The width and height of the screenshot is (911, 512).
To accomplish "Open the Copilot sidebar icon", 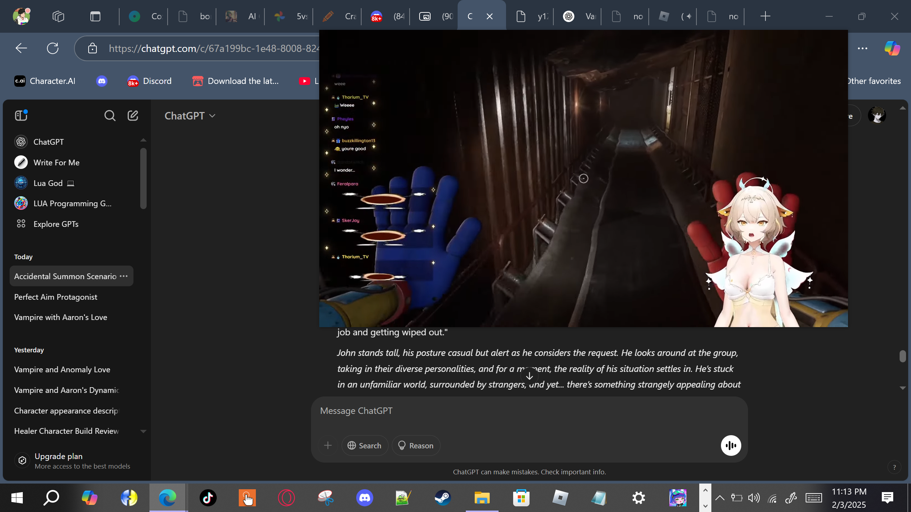I will click(892, 48).
